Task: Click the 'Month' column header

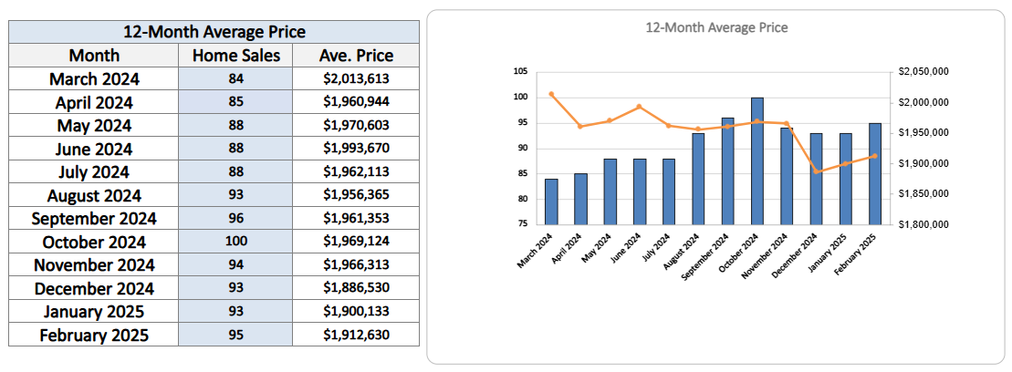Action: click(x=94, y=55)
